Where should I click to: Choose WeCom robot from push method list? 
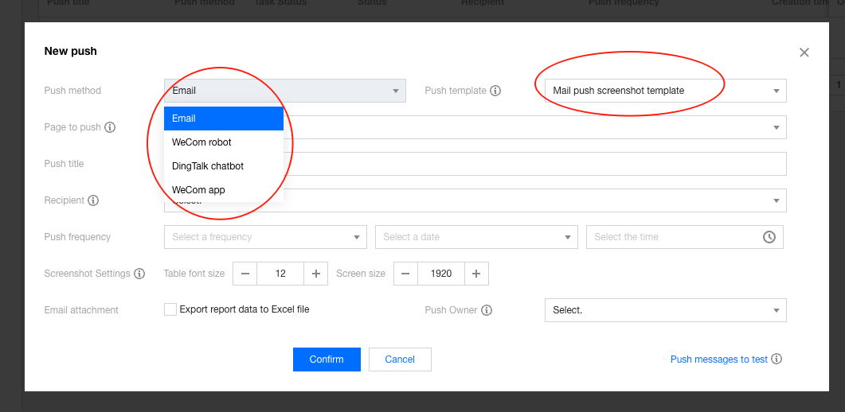point(201,142)
